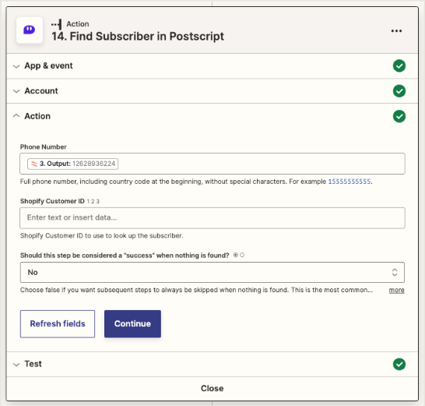Click the Postscript app logo icon
The height and width of the screenshot is (406, 425).
30,30
